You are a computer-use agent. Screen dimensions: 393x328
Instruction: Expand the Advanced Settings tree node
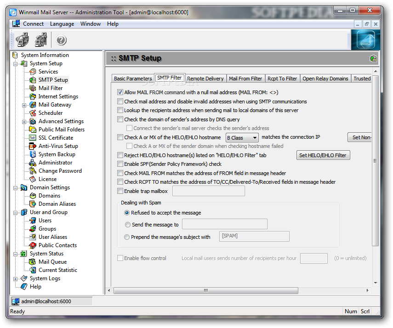coord(24,122)
